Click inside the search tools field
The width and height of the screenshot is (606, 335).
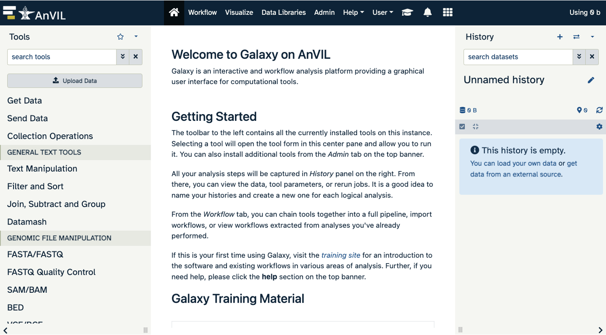click(x=62, y=57)
